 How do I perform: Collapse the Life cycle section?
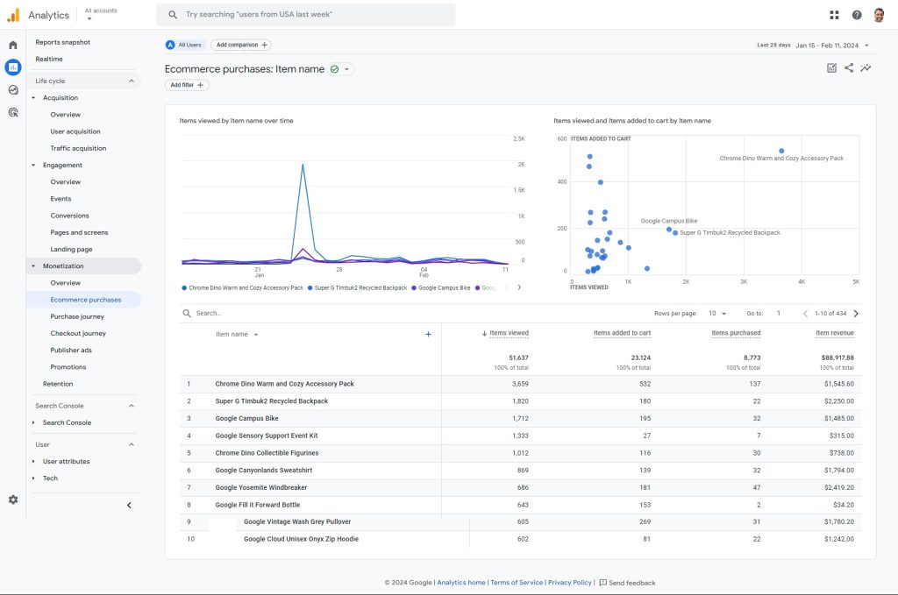[132, 81]
